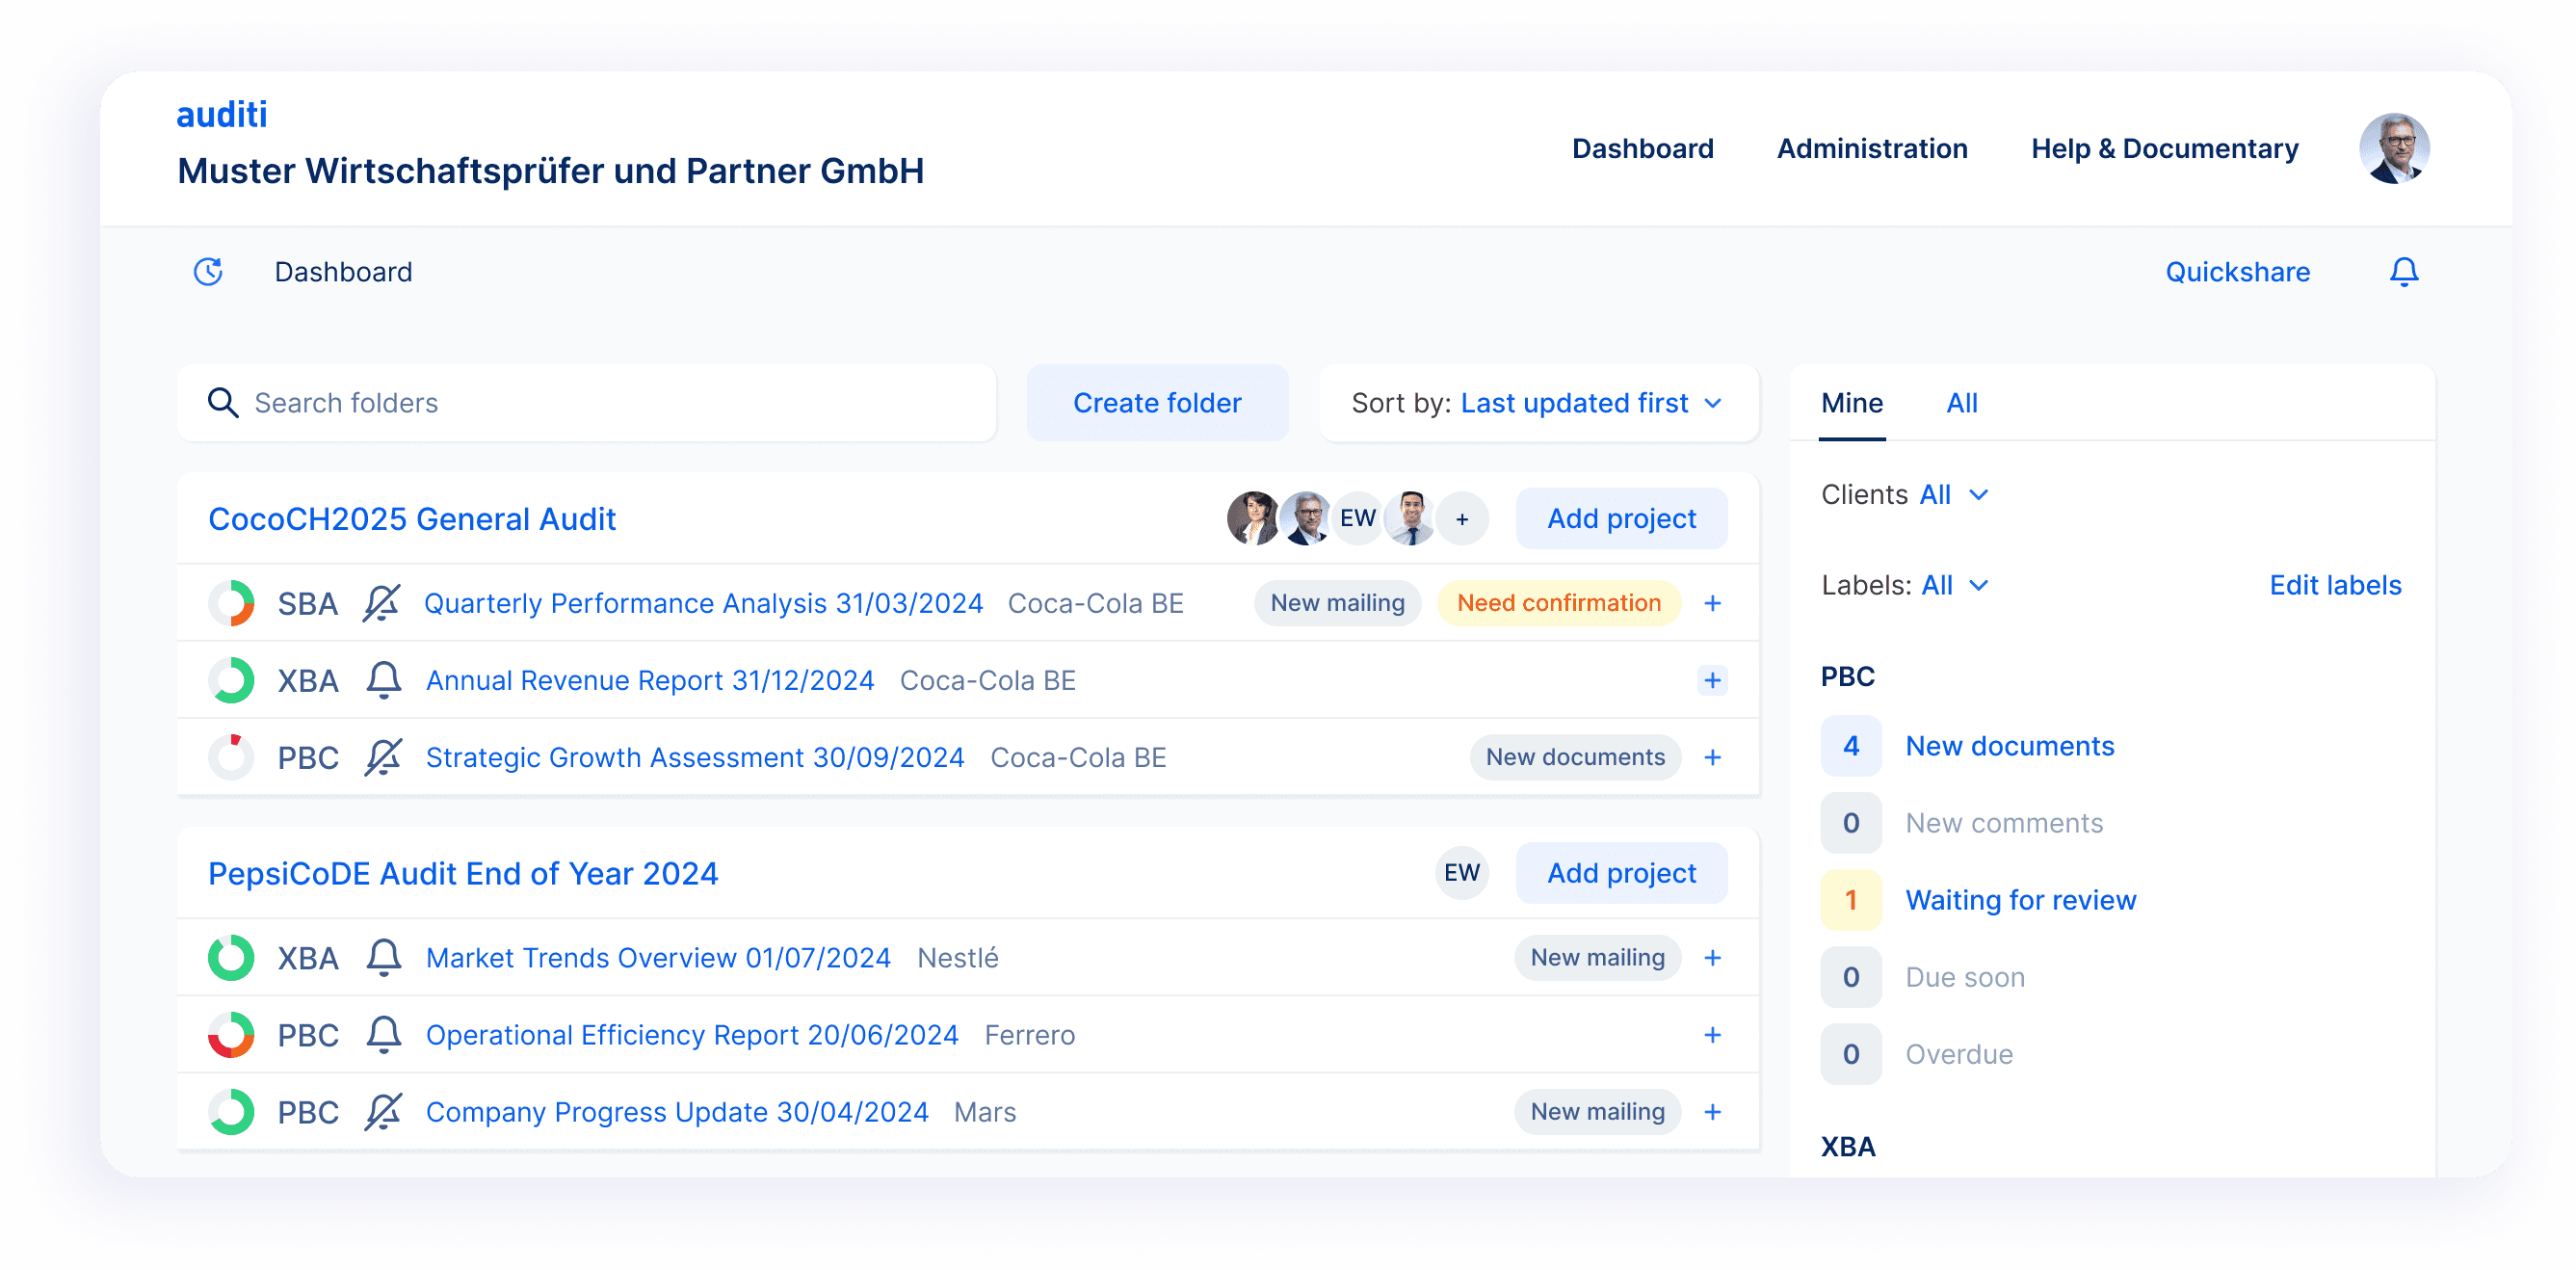Screen dimensions: 2576x1270
Task: Expand the Labels All filter dropdown
Action: [1954, 586]
